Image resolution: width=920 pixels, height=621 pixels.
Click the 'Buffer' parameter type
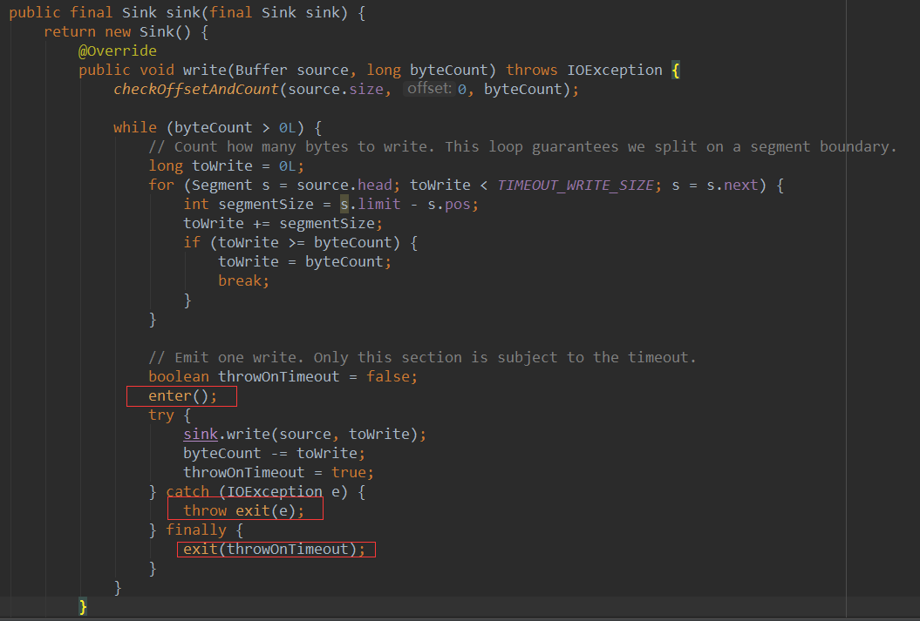pyautogui.click(x=261, y=70)
